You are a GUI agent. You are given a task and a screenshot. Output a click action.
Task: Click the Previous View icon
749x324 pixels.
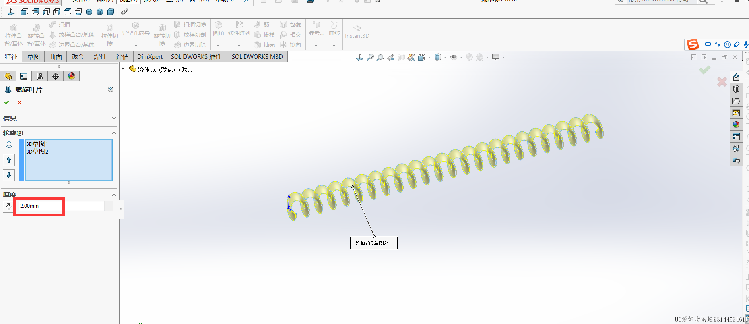[391, 57]
